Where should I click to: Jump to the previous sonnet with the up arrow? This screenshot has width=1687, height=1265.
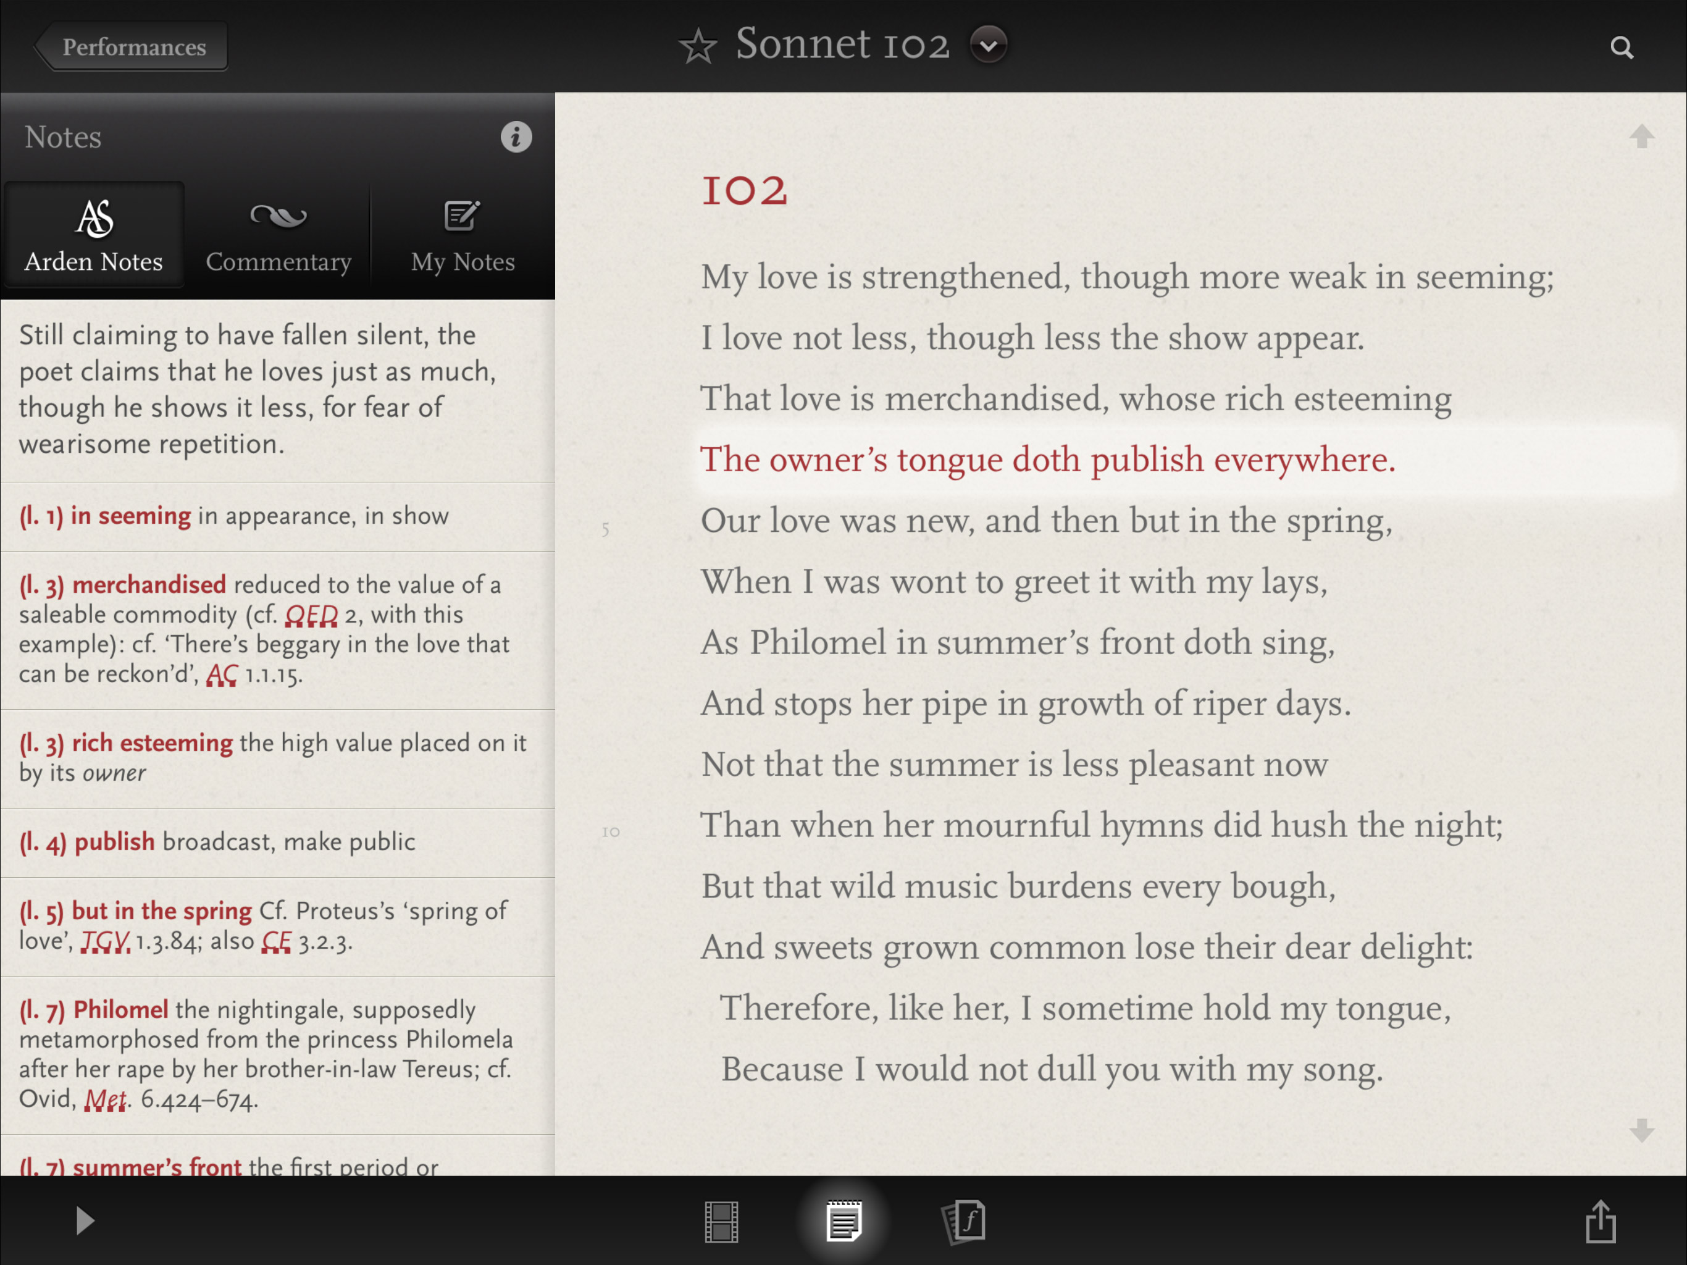pyautogui.click(x=1641, y=137)
